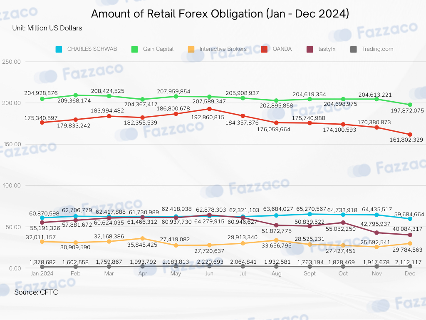The width and height of the screenshot is (426, 320).
Task: Click the Interactive Brokers value 25,592,541
Action: click(375, 242)
